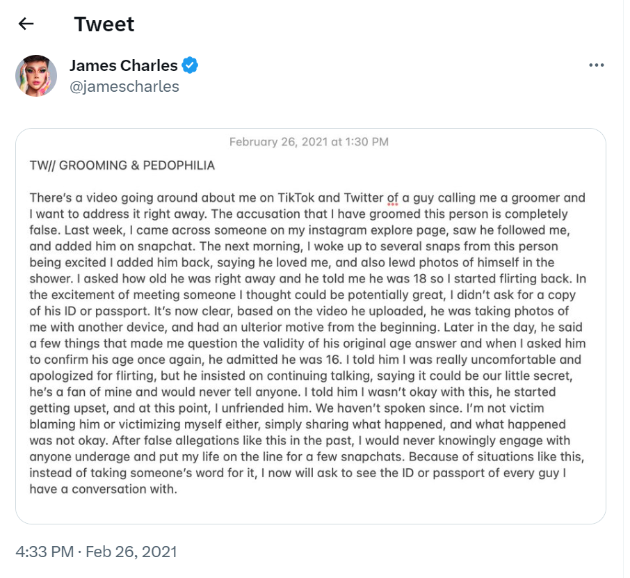Click the Feb 26, 2021 posting date
Viewport: 630px width, 578px height.
point(131,552)
